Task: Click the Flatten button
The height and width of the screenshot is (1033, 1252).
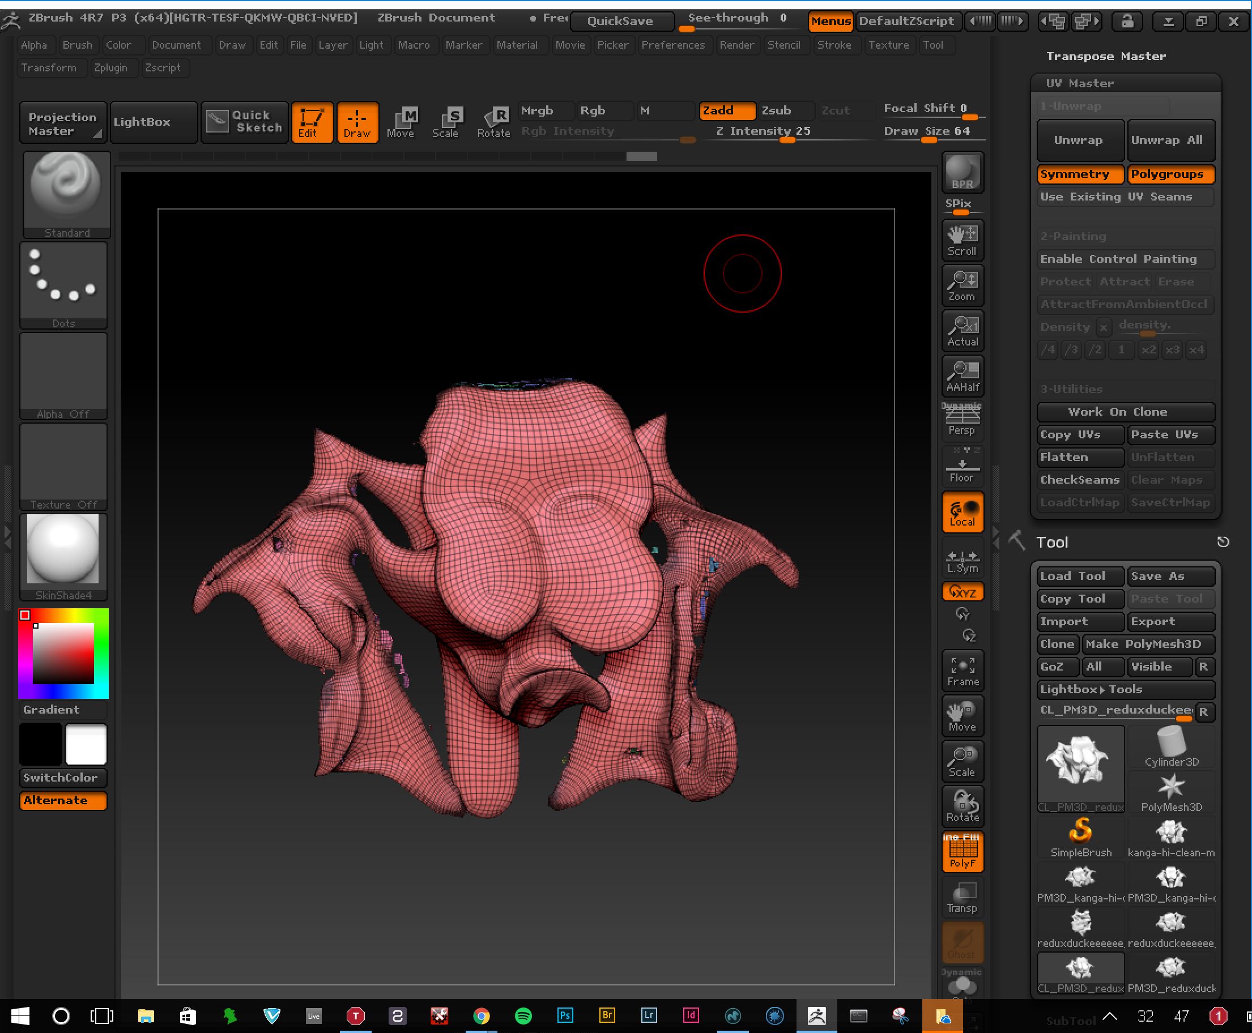Action: tap(1080, 457)
